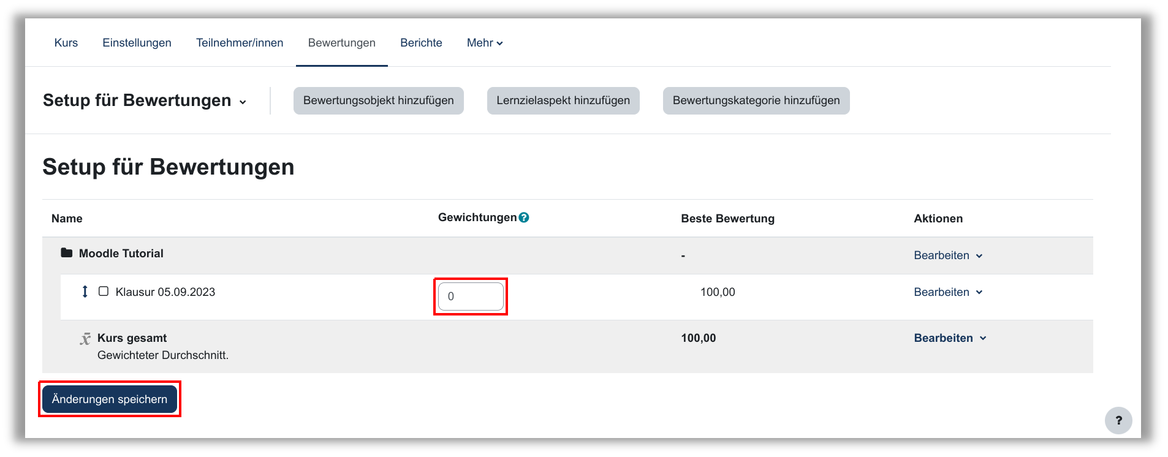Image resolution: width=1168 pixels, height=457 pixels.
Task: Click the Moodle Tutorial folder icon
Action: (x=67, y=253)
